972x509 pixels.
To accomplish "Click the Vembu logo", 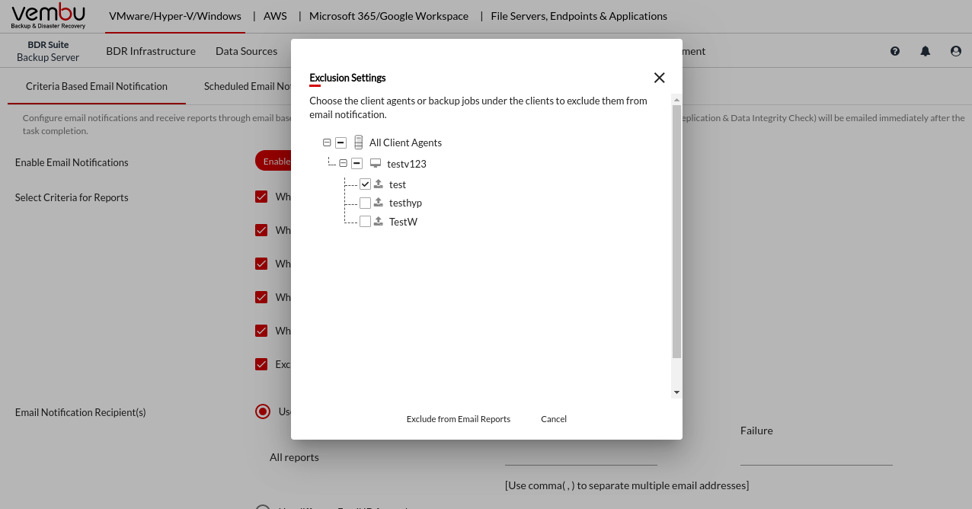I will (x=49, y=16).
